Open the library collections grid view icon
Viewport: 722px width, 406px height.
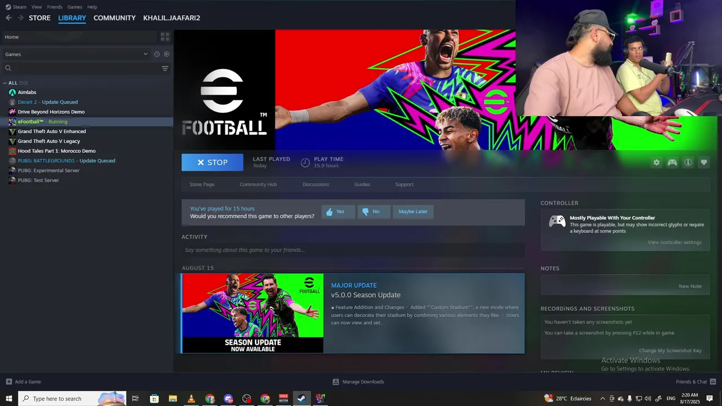pos(165,37)
